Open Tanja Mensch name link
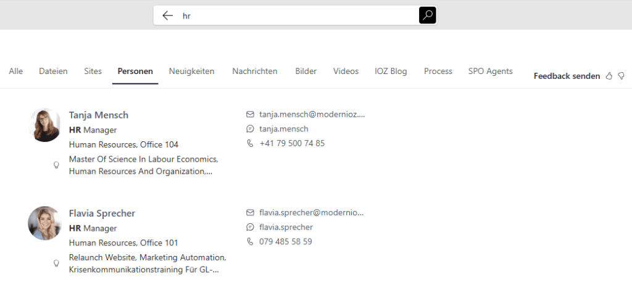632x293 pixels. (99, 115)
